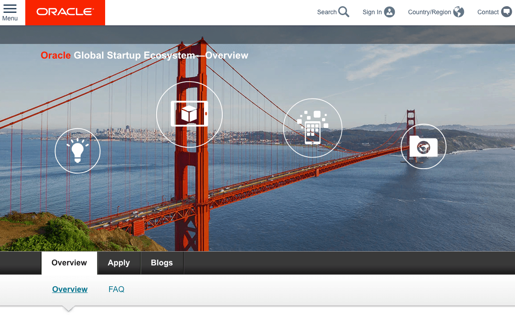The width and height of the screenshot is (515, 316).
Task: Open the Country/Region text link
Action: click(429, 12)
